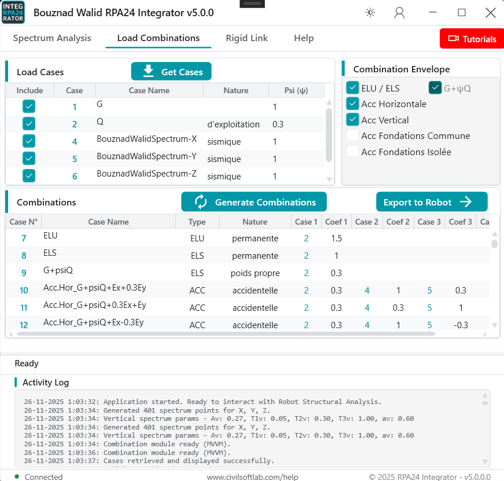Click the refresh icon on Generate Combinations
The height and width of the screenshot is (481, 504).
pos(201,202)
